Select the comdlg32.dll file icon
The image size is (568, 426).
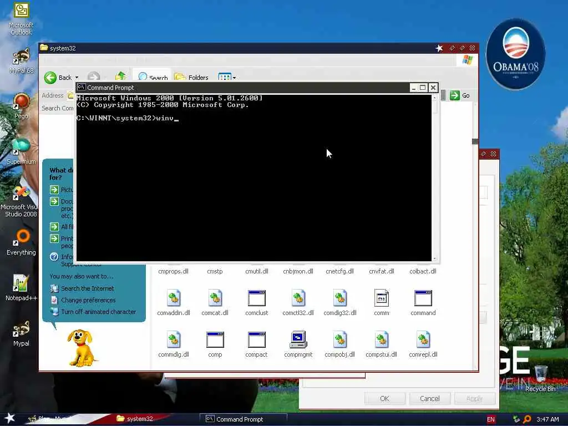340,298
